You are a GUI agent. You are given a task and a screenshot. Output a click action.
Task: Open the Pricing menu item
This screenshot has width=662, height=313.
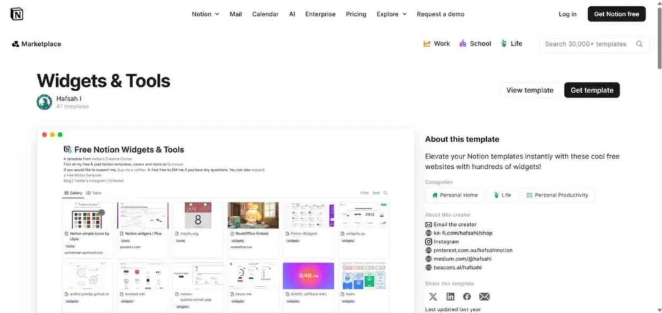point(356,14)
